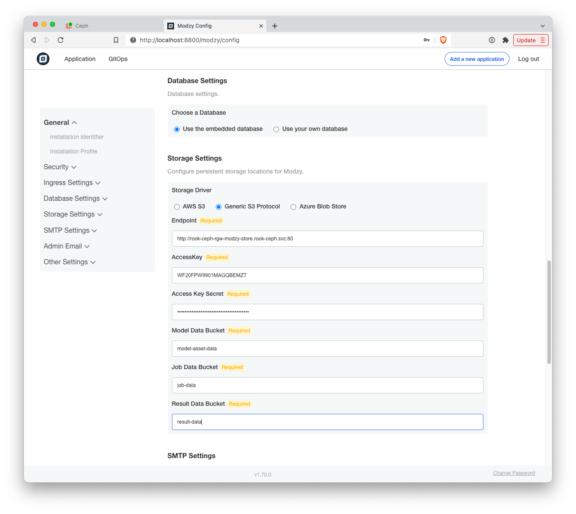
Task: Click the v1.70.0 version text
Action: click(x=263, y=475)
